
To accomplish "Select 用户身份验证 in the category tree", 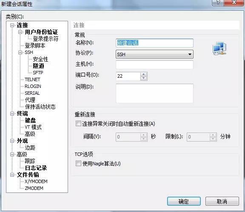I will [41, 32].
